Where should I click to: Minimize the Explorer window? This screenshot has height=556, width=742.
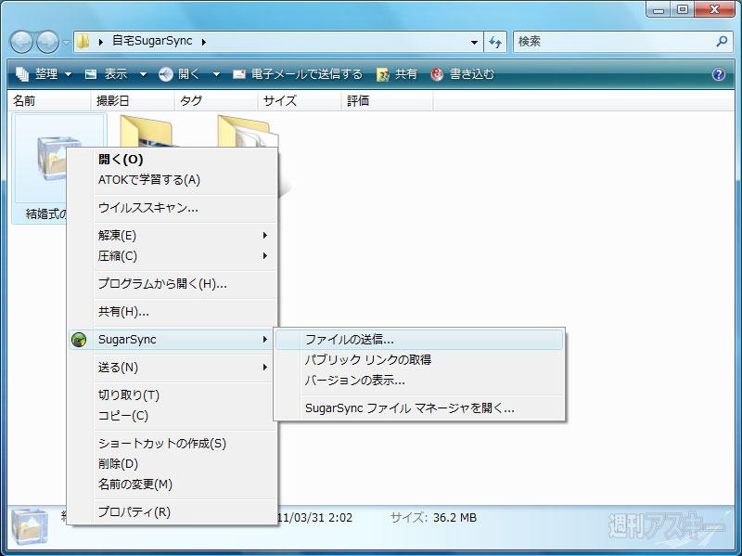659,9
